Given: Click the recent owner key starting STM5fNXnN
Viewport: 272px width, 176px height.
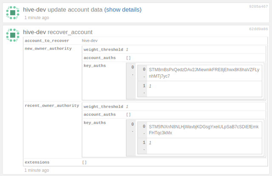Looking at the screenshot, I should pyautogui.click(x=204, y=130).
